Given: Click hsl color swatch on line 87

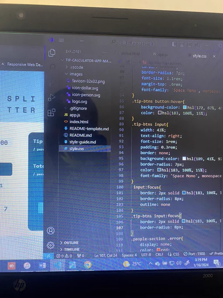Looking at the screenshot, I should coord(160,113).
